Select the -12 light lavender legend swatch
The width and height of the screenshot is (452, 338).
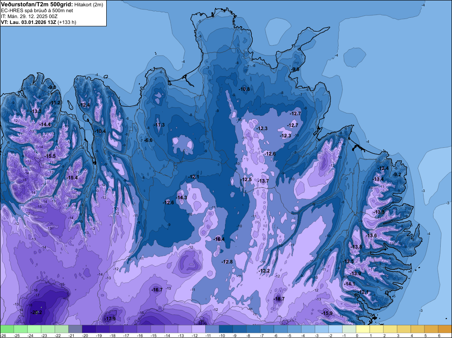pyautogui.click(x=198, y=329)
